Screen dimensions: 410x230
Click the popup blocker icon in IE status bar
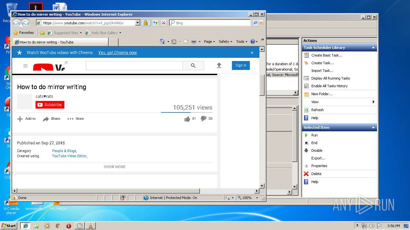click(123, 198)
